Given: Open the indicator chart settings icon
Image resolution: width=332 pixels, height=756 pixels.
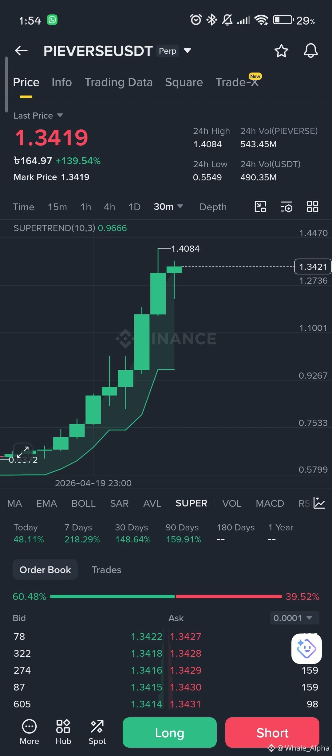Looking at the screenshot, I should [319, 503].
